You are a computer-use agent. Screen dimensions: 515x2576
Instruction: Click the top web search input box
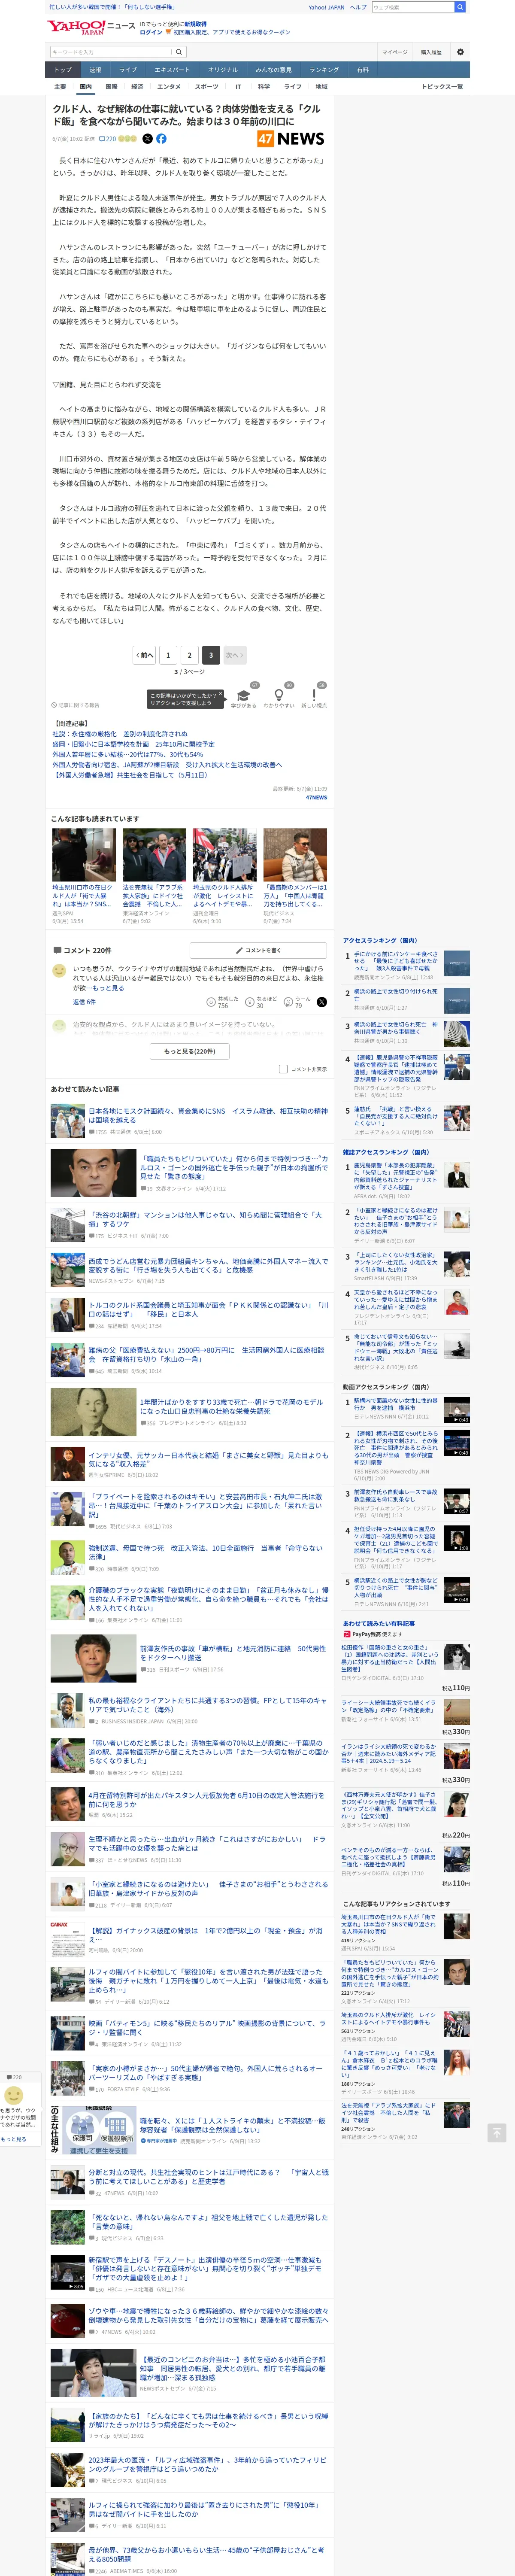(412, 7)
